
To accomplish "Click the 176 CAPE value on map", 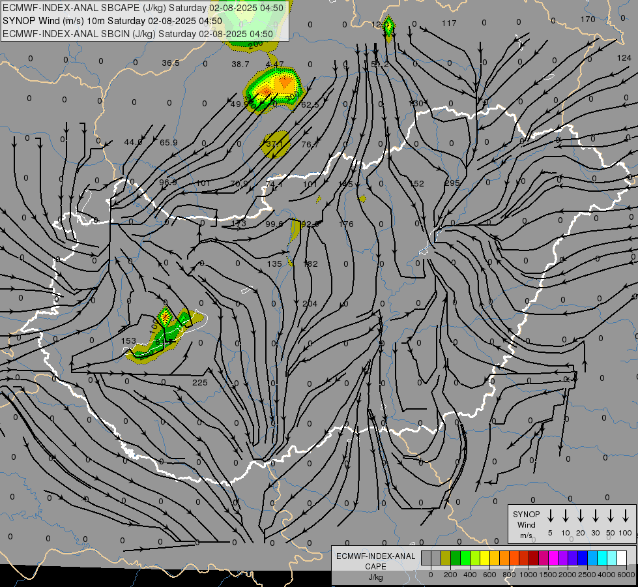I will (x=346, y=224).
